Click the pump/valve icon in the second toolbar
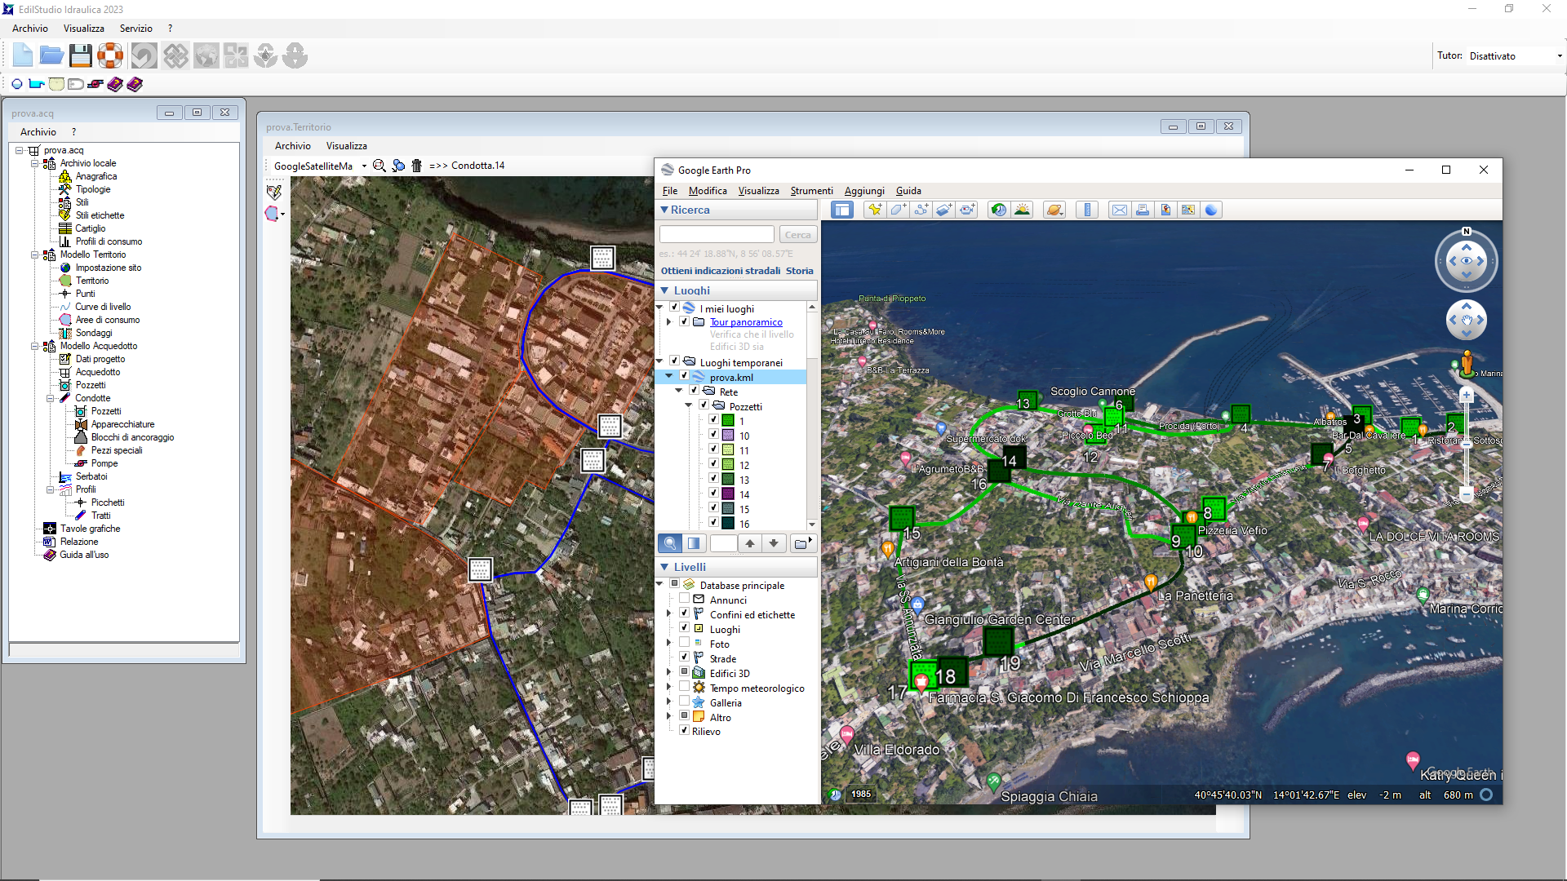The image size is (1567, 881). click(x=95, y=84)
